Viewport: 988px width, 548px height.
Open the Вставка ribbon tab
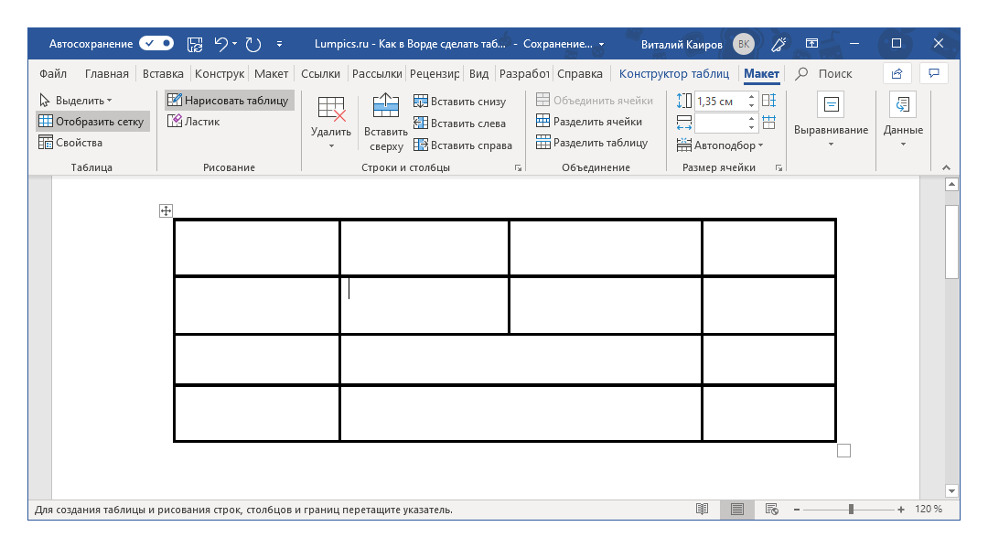pos(163,74)
